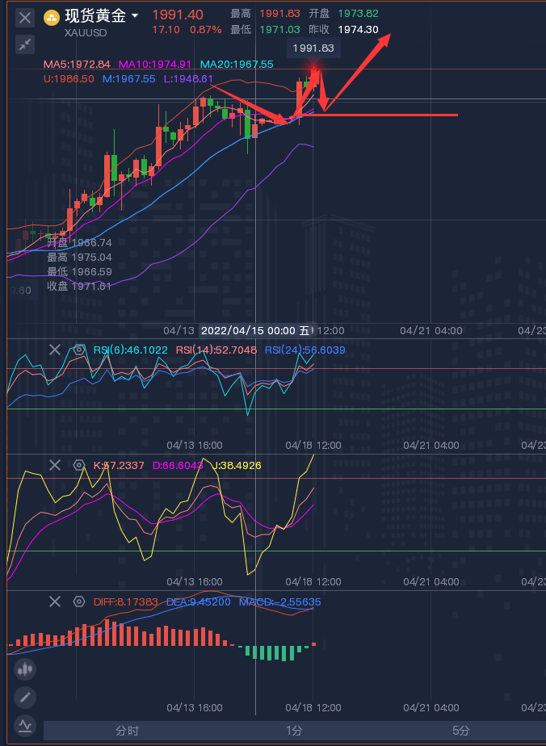546x746 pixels.
Task: Close the chart with top-left X icon
Action: point(25,18)
